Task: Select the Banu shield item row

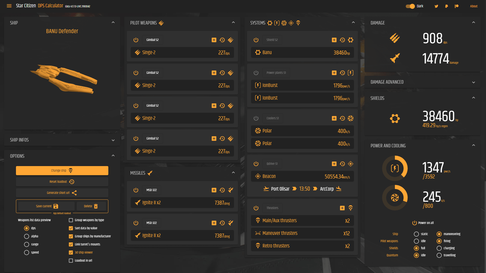Action: pyautogui.click(x=302, y=53)
